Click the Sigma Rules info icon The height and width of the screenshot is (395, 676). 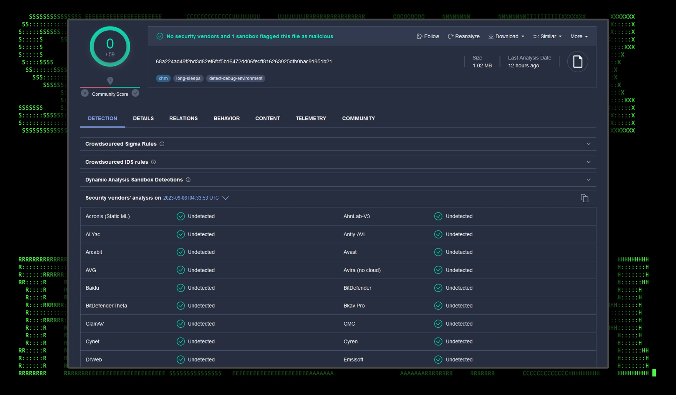[162, 144]
